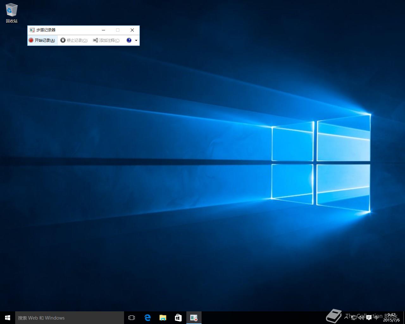Screen dimensions: 405x324
Task: Open the Action Center notifications icon
Action: [369, 318]
